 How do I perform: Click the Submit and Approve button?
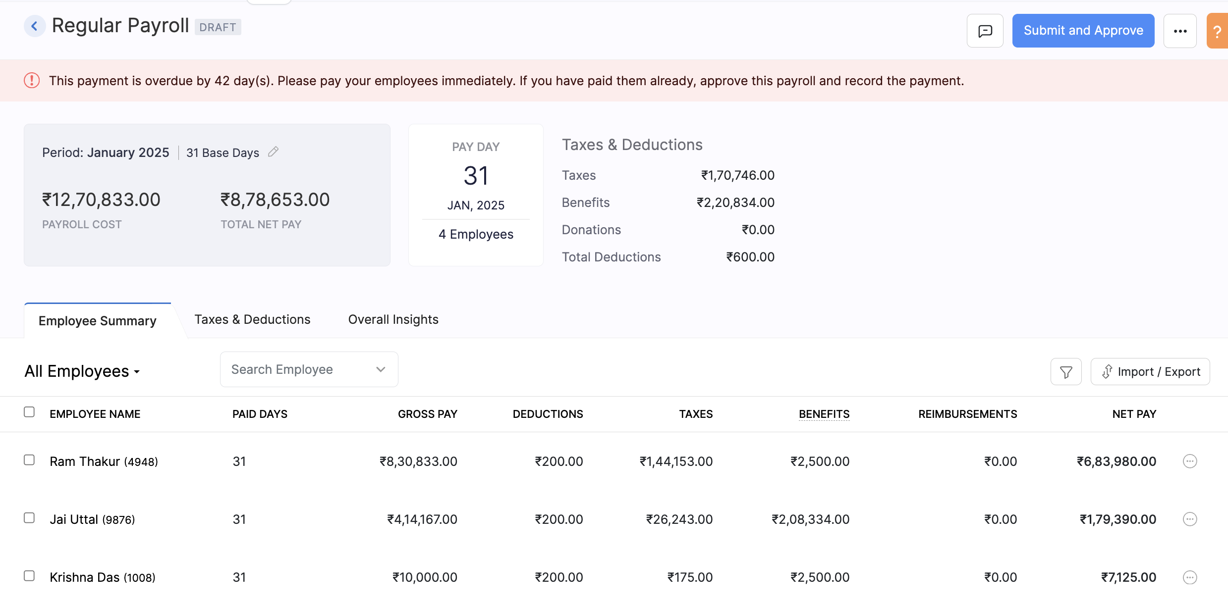pyautogui.click(x=1083, y=30)
